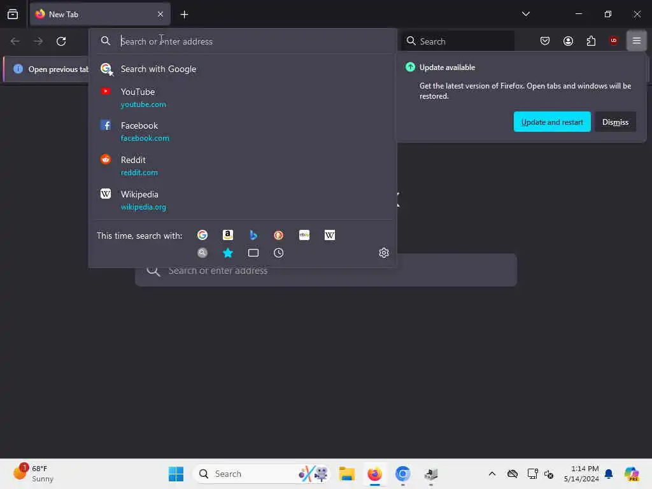Click Update and restart button
The height and width of the screenshot is (489, 652).
pos(552,122)
